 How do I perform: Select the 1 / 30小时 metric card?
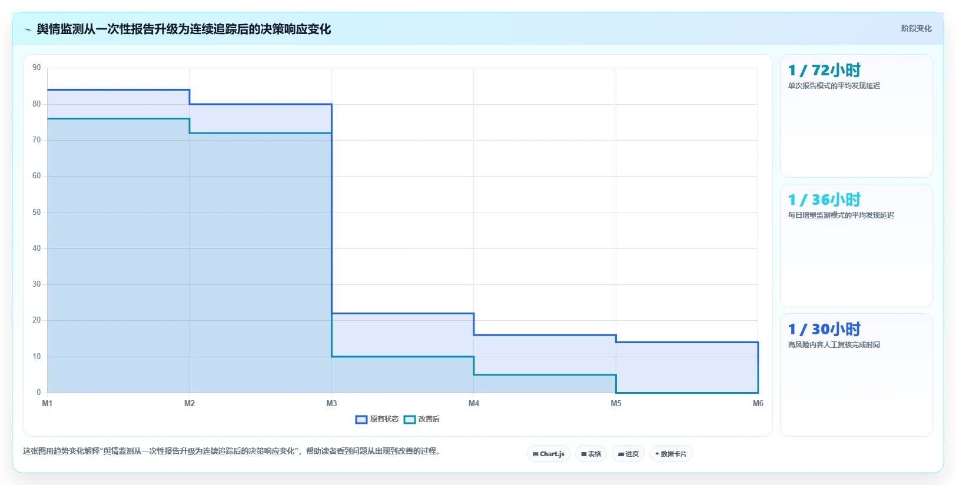click(856, 375)
